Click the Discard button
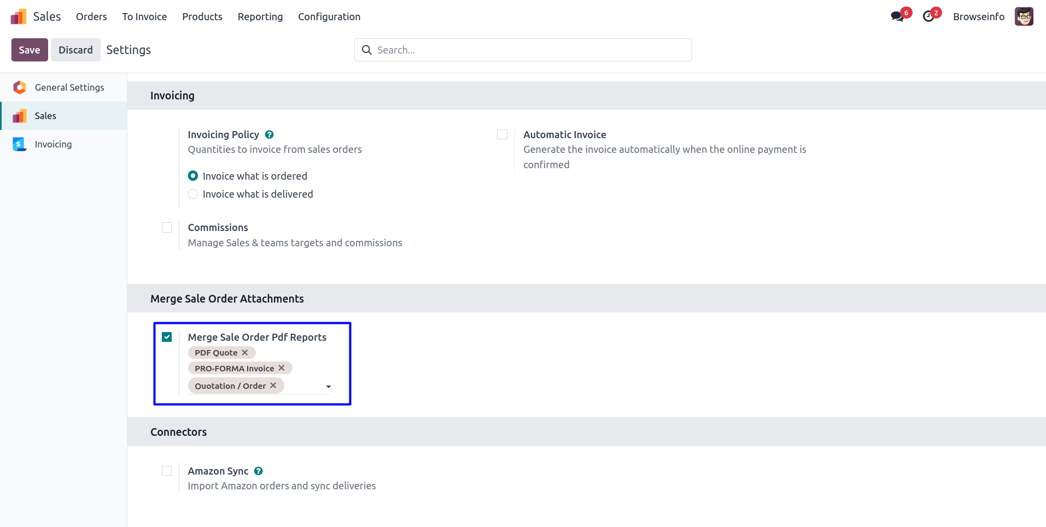1046x527 pixels. (x=75, y=50)
